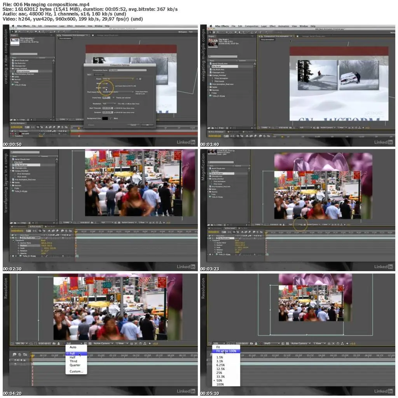Image resolution: width=398 pixels, height=398 pixels.
Task: In the 00:02:30 frame, toggle the Anchor Point stopwatch
Action: pos(19,243)
